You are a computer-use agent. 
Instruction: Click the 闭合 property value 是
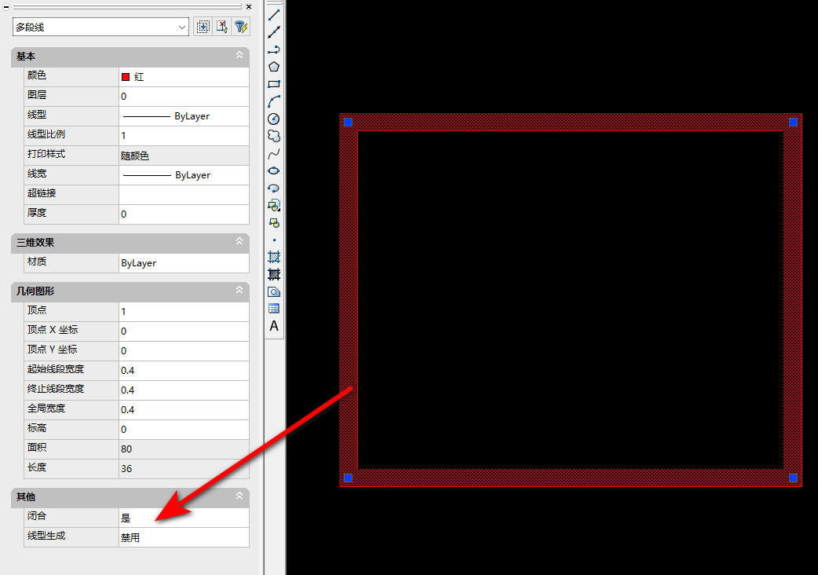[x=184, y=518]
